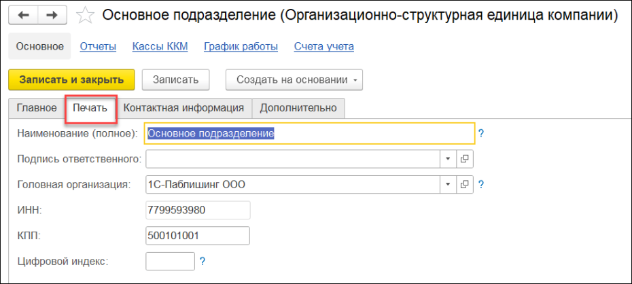The image size is (632, 284).
Task: Expand the Подпись ответственного dropdown
Action: point(448,159)
